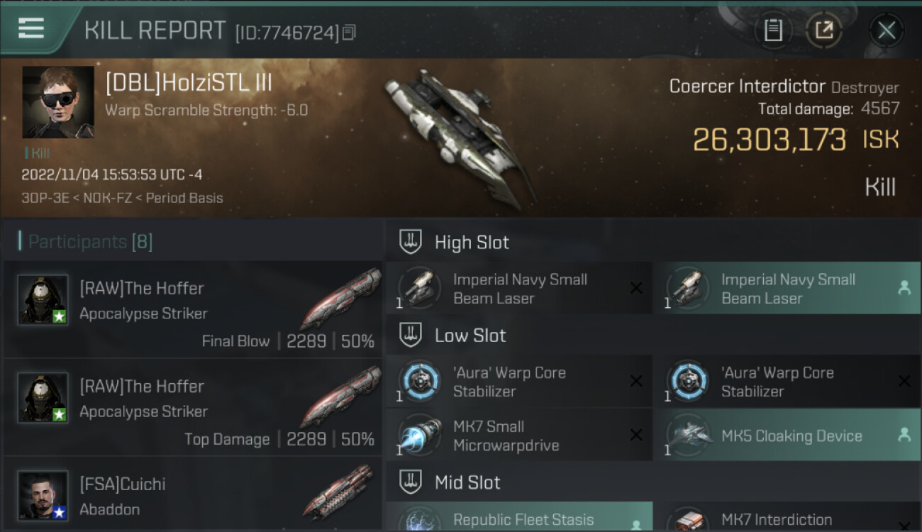
Task: Copy the kill report ID number
Action: pos(348,33)
